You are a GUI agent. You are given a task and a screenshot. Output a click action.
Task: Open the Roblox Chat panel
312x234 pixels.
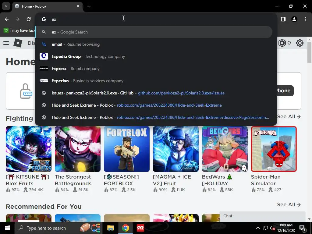(262, 216)
